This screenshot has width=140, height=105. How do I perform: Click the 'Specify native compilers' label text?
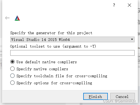coord(42,69)
